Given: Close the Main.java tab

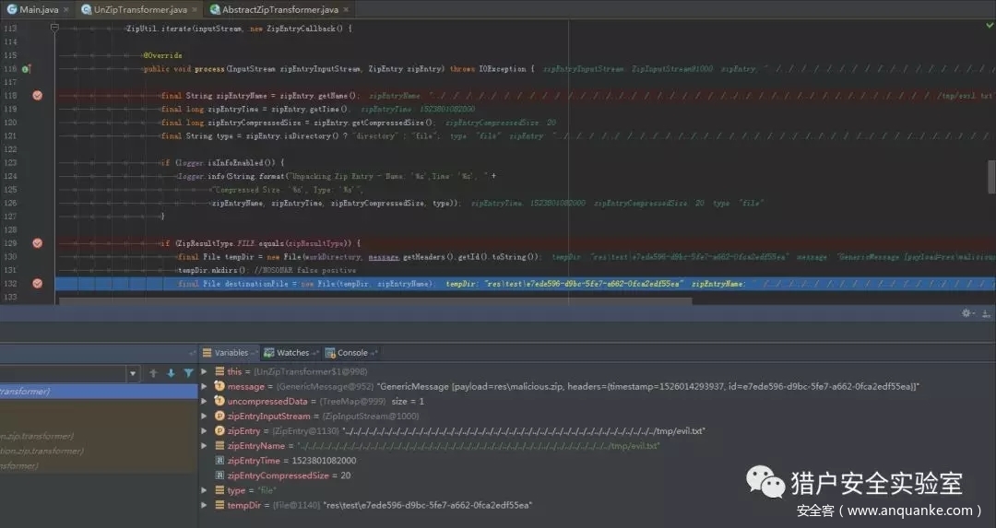Looking at the screenshot, I should (65, 10).
